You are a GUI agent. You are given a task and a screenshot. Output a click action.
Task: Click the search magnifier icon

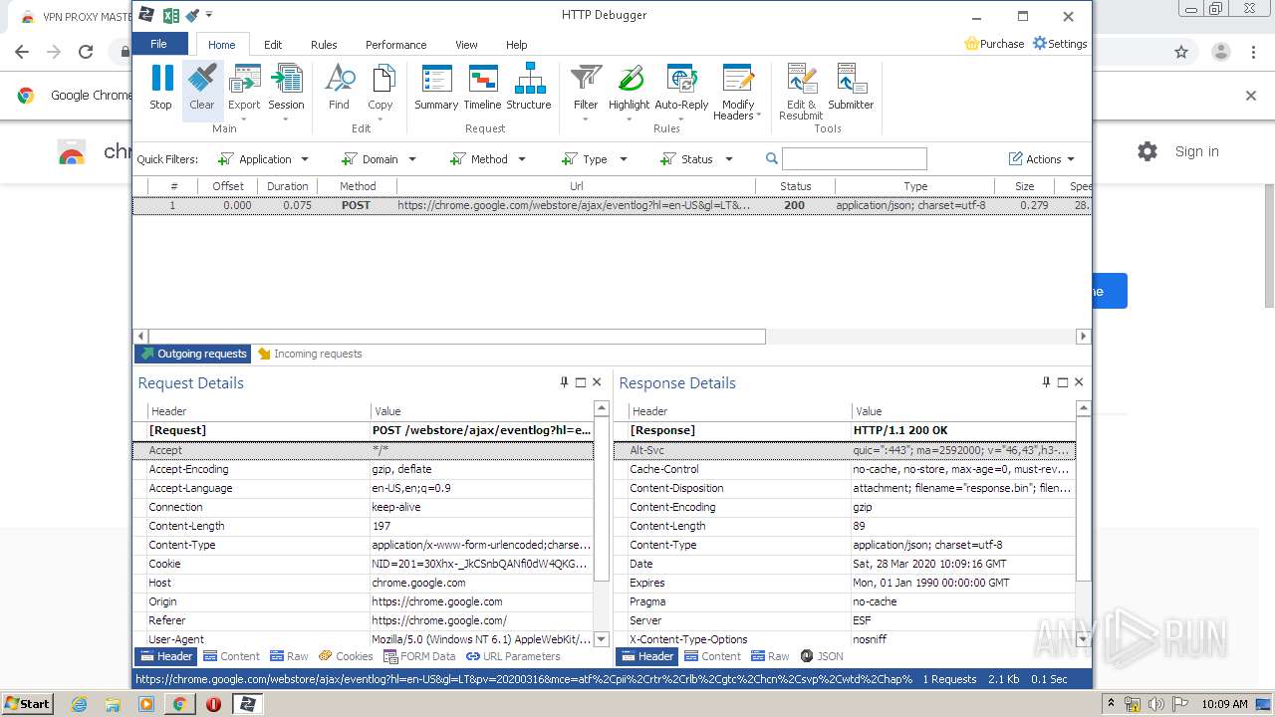pyautogui.click(x=772, y=159)
